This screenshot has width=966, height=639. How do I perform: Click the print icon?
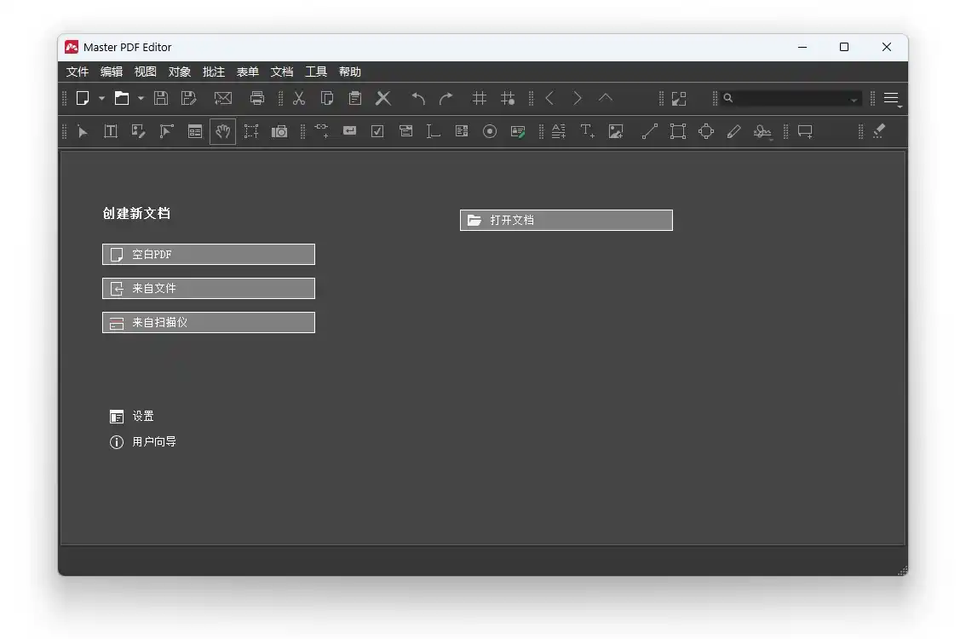click(x=257, y=98)
